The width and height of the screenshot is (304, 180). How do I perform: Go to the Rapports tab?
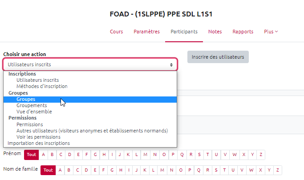pos(243,32)
